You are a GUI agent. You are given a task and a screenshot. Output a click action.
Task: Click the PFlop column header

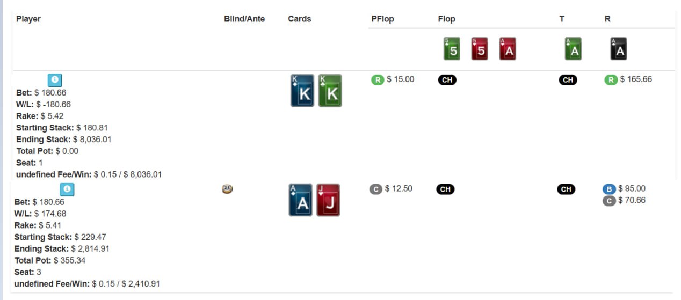[382, 19]
